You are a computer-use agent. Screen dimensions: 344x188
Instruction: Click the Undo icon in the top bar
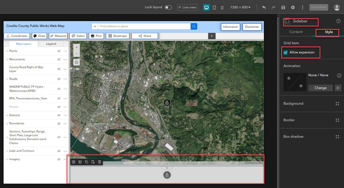[264, 7]
